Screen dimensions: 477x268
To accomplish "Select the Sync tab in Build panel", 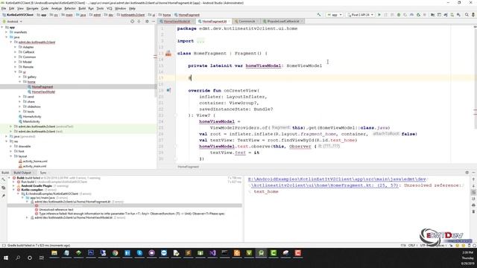I will (43, 173).
